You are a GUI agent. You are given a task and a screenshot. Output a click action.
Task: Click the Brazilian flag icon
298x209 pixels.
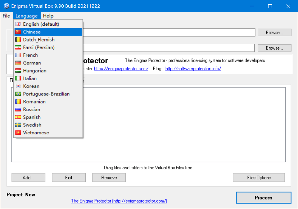pyautogui.click(x=18, y=94)
